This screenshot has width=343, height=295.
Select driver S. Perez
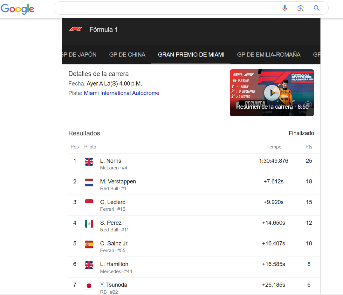tap(111, 223)
